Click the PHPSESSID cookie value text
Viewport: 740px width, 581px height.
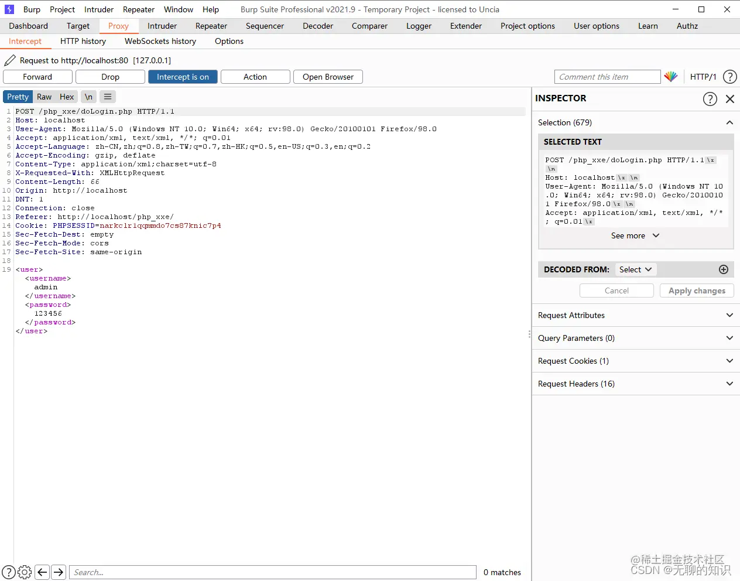pos(160,225)
